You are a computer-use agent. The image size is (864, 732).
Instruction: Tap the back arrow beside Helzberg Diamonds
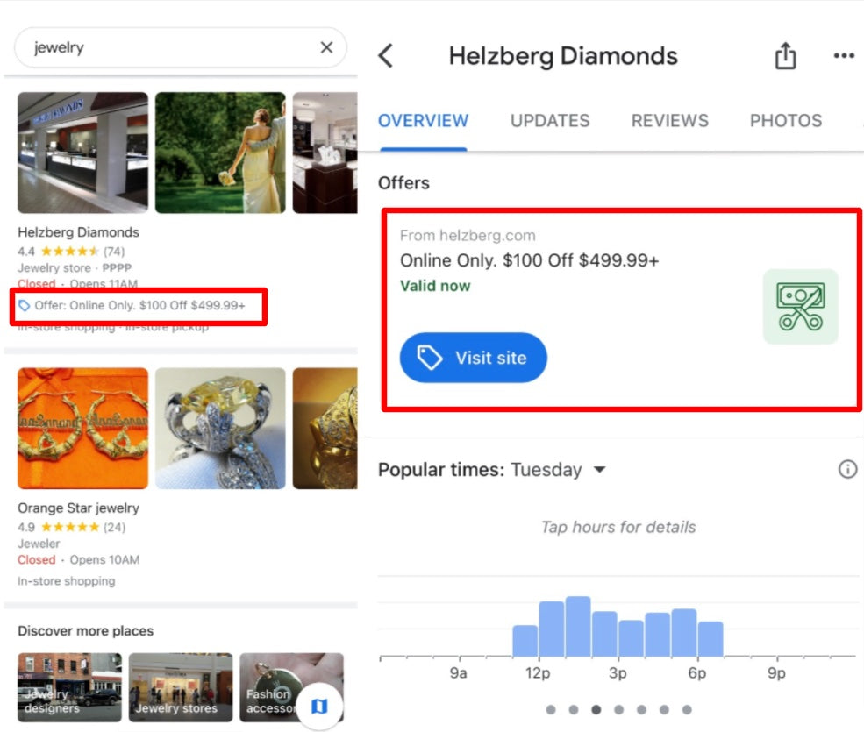pyautogui.click(x=385, y=56)
